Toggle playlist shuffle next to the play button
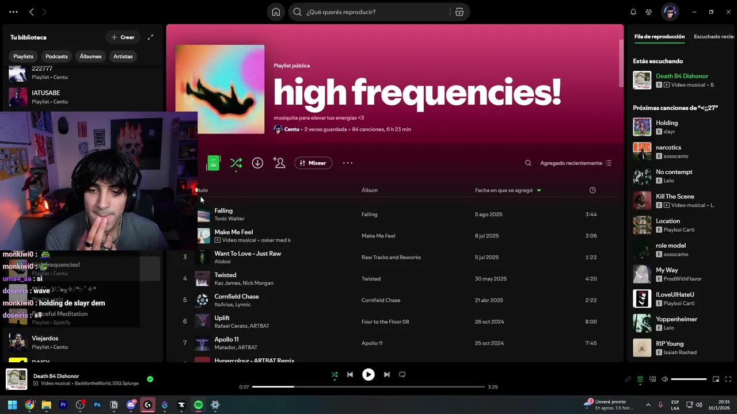The height and width of the screenshot is (414, 737). click(236, 163)
